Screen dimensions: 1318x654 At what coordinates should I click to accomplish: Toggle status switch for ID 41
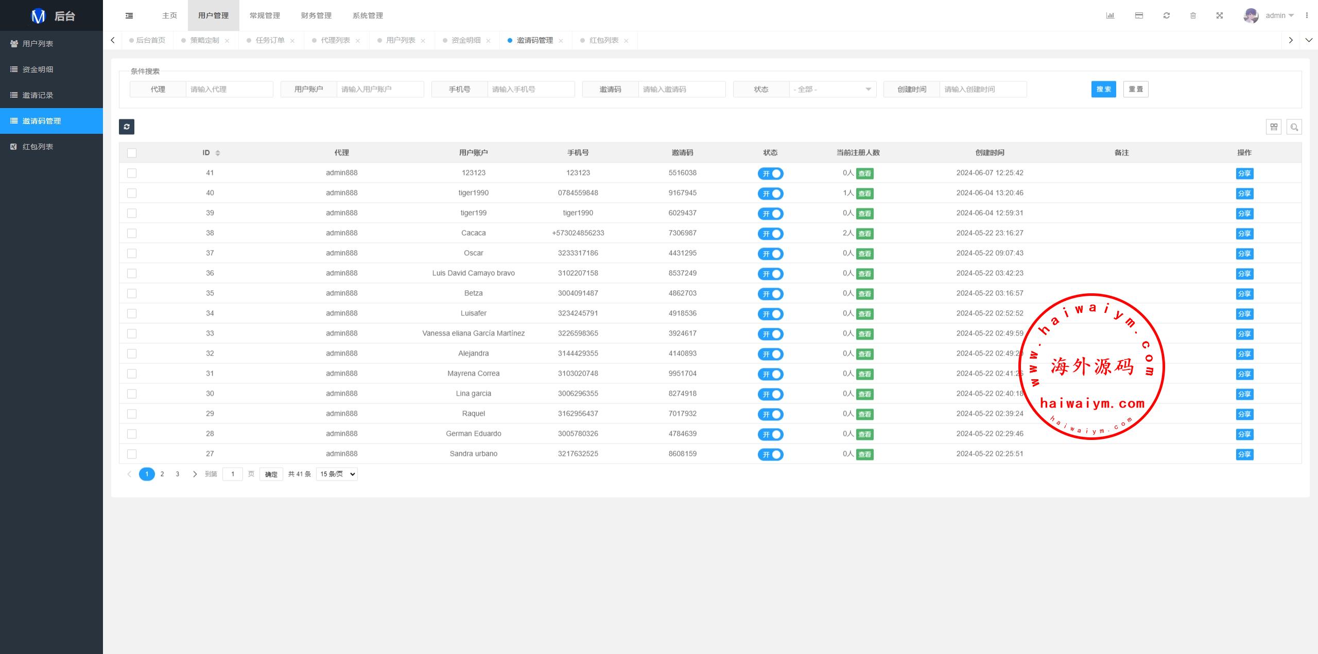point(770,173)
